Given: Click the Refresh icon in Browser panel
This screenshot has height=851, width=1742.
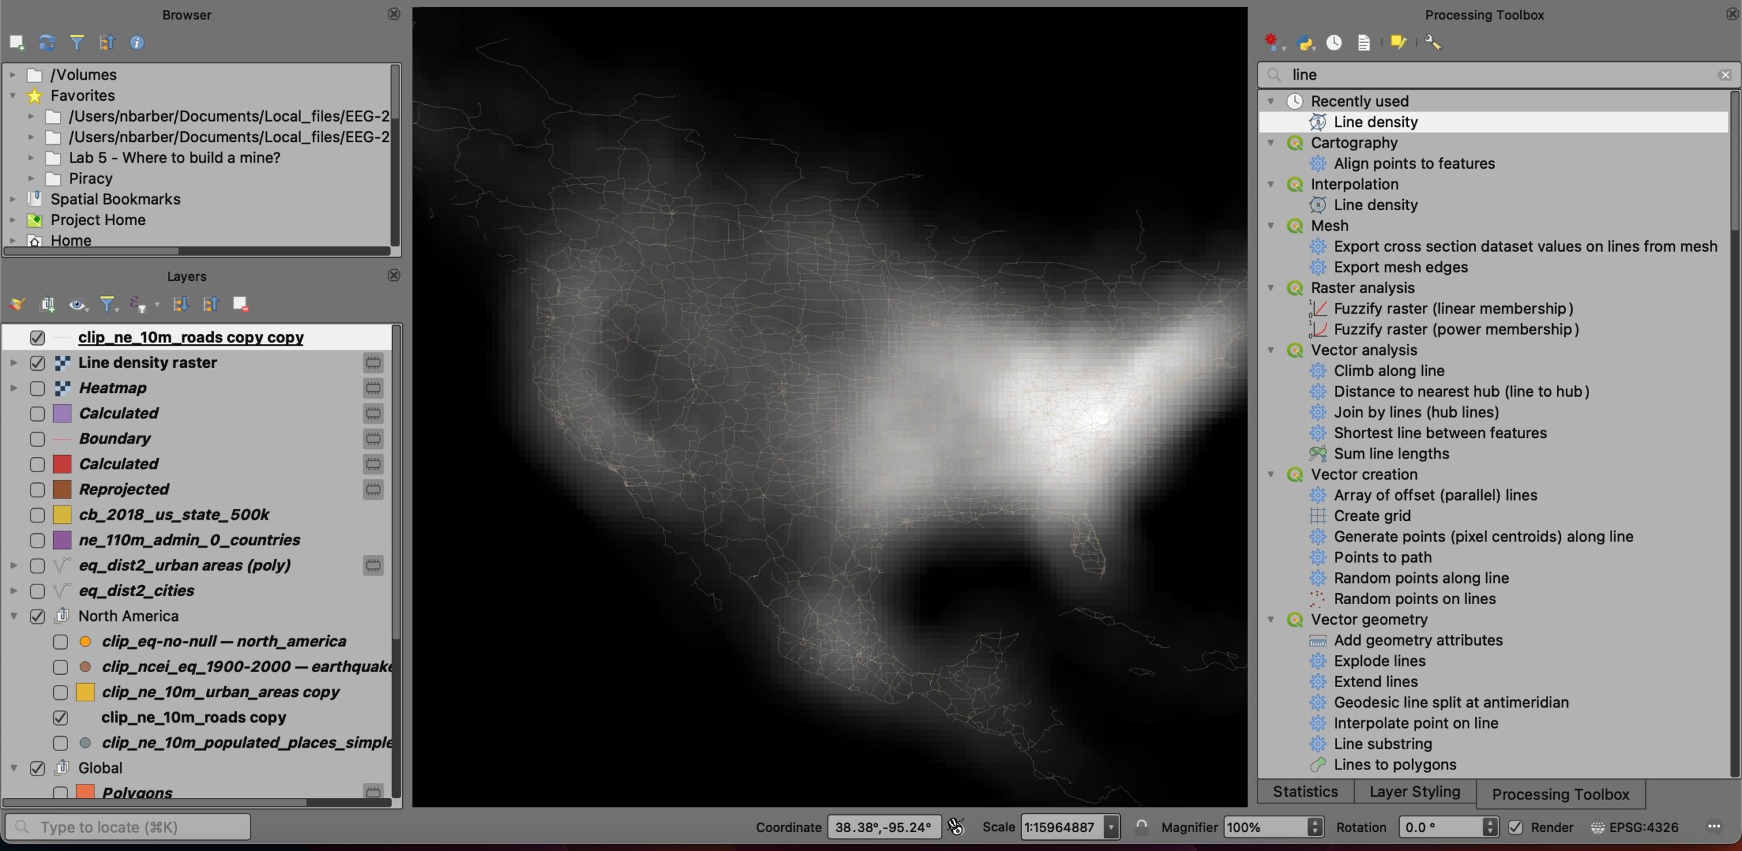Looking at the screenshot, I should [x=46, y=43].
